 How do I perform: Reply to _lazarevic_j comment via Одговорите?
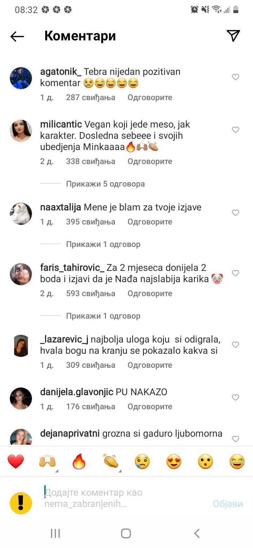click(150, 365)
